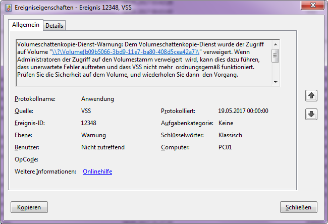Image resolution: width=328 pixels, height=224 pixels.
Task: Go to previous event with up arrow button
Action: (311, 95)
